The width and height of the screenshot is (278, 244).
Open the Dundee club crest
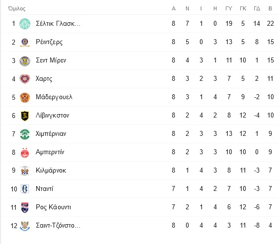(25, 189)
